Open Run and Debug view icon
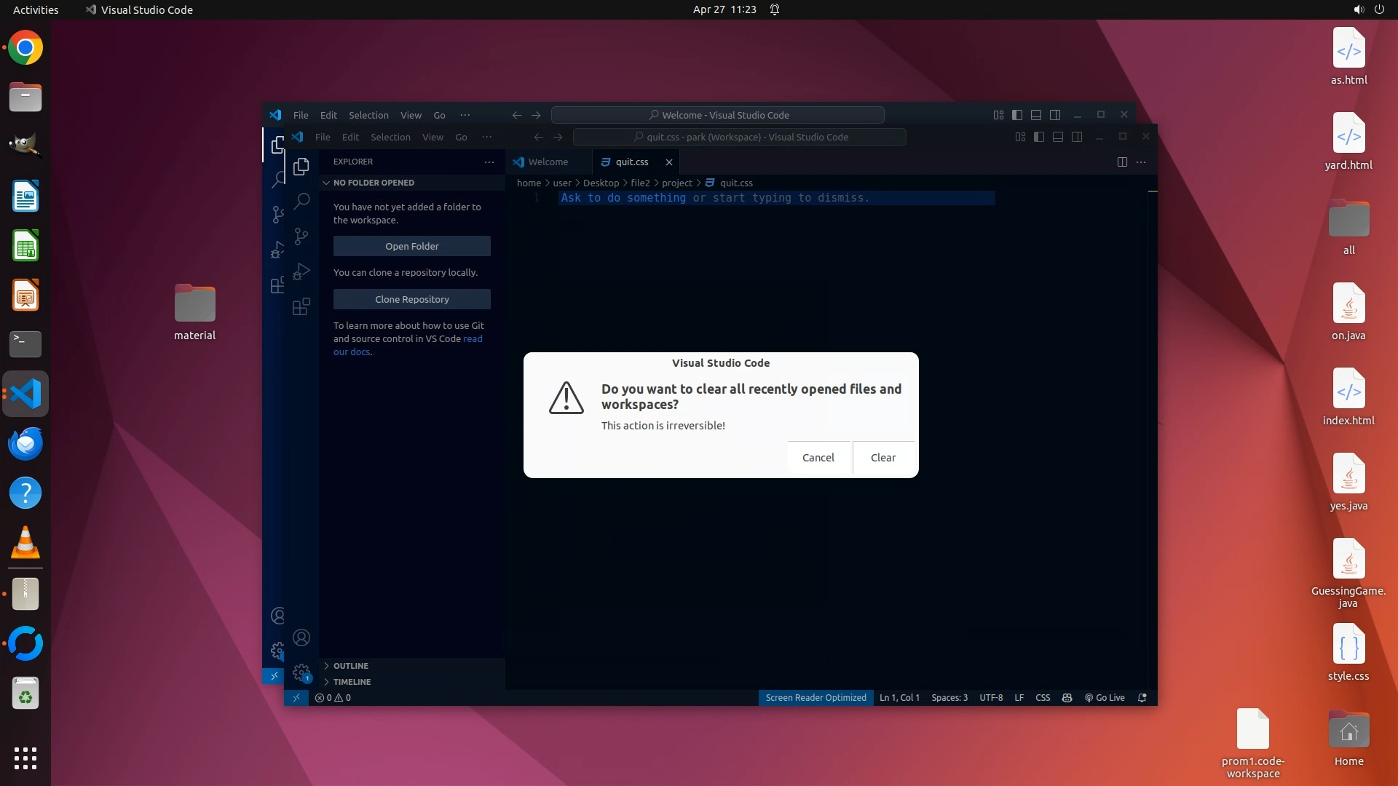The width and height of the screenshot is (1398, 786). (x=301, y=271)
